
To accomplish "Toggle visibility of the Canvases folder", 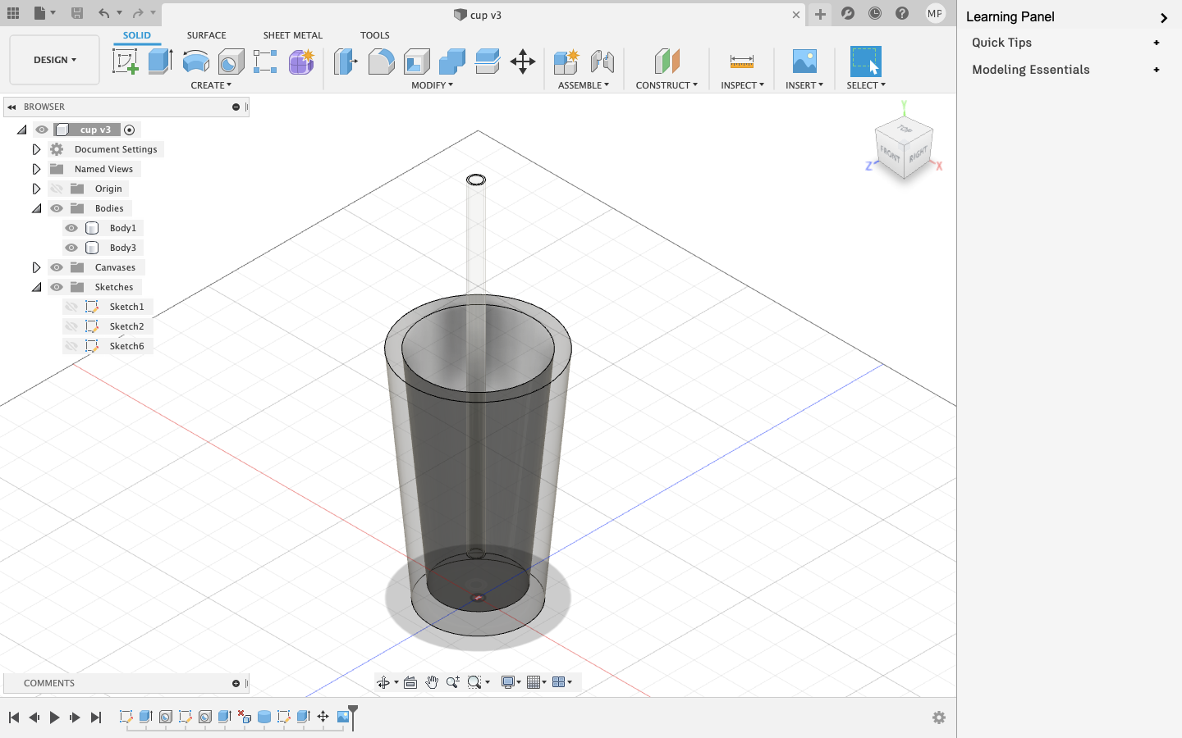I will [x=57, y=267].
